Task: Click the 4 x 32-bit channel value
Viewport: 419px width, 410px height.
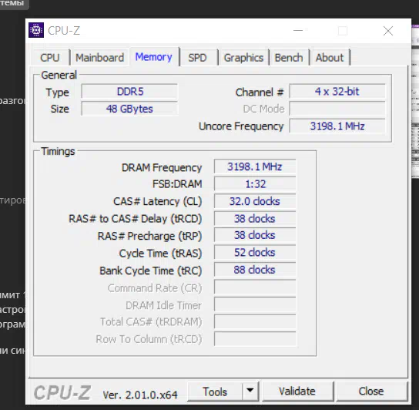Action: [x=337, y=92]
